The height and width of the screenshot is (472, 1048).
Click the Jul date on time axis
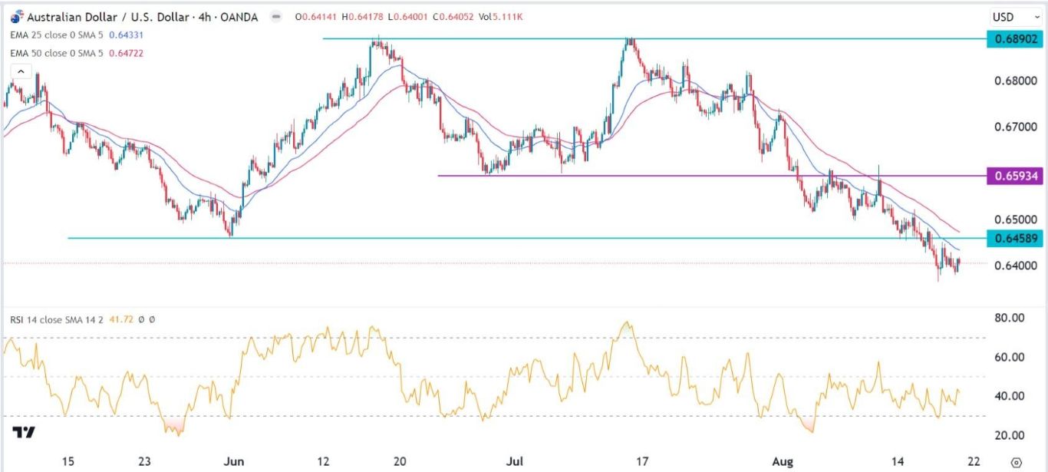[515, 462]
